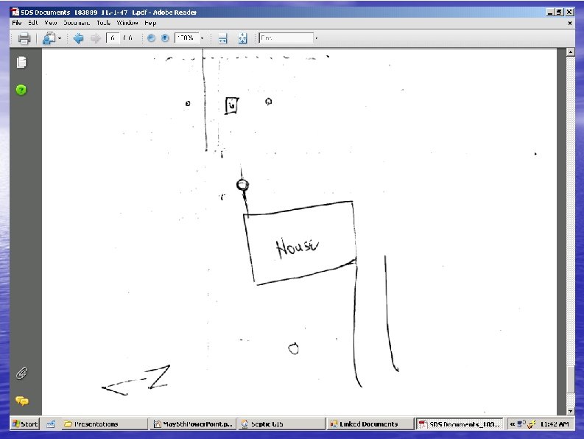The image size is (584, 439).
Task: Click the network icon in the system tray
Action: (521, 424)
